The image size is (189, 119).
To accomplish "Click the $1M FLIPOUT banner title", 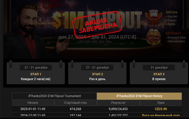I will [x=97, y=20].
